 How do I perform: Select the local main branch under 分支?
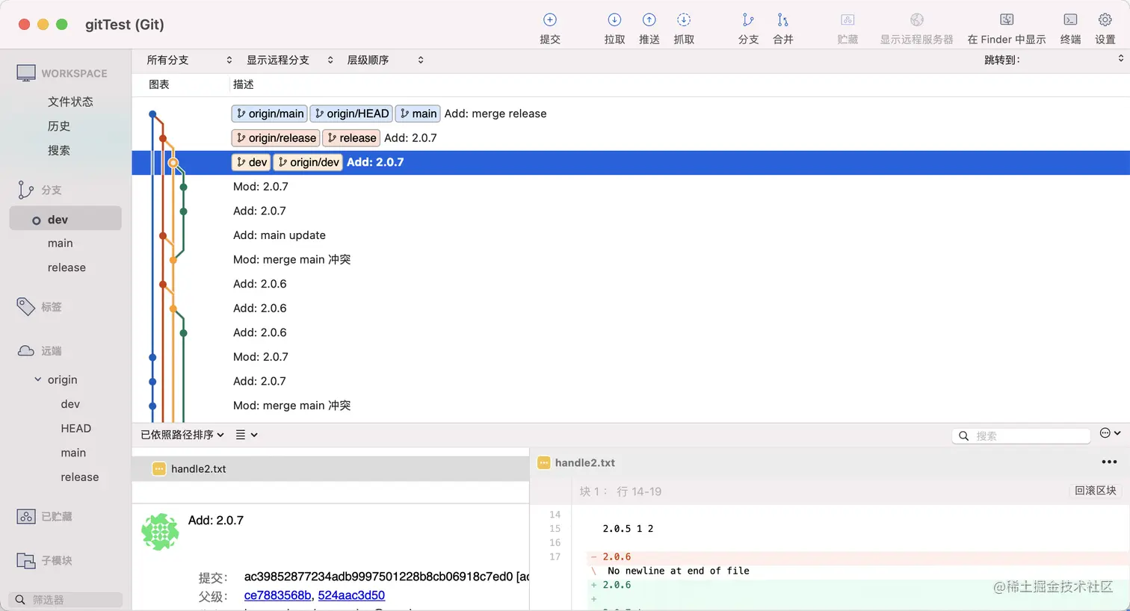click(x=61, y=244)
